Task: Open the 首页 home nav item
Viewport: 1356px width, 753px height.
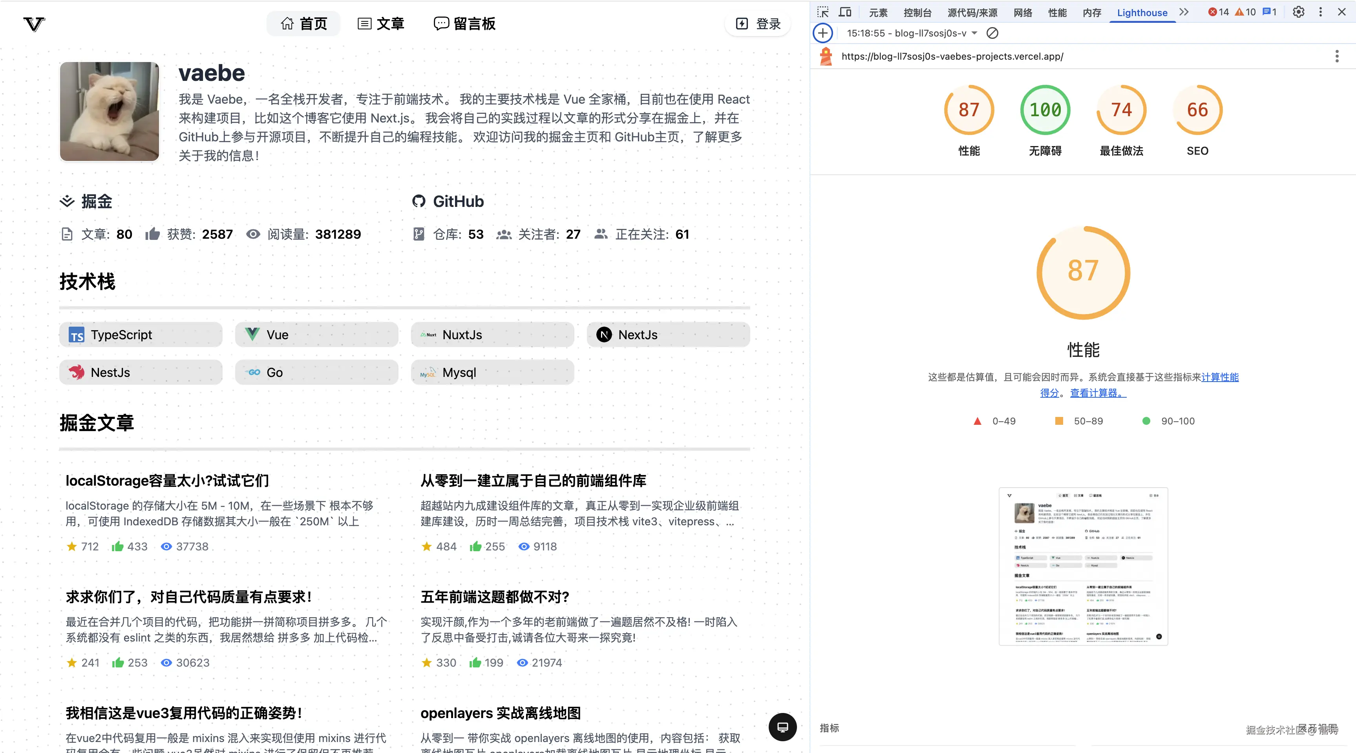Action: [304, 24]
